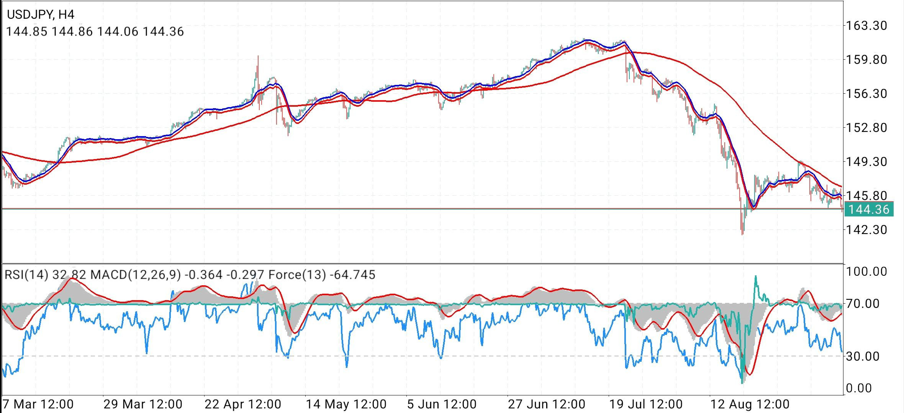Click the 0.00 indicator scale label
904x413 pixels.
click(859, 388)
